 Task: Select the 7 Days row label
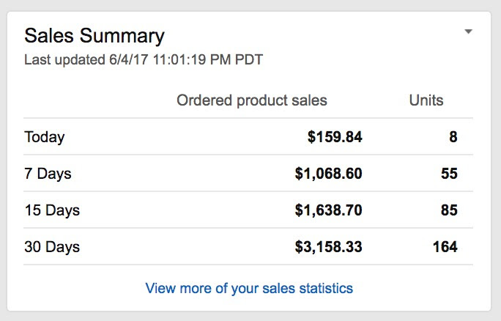click(48, 174)
